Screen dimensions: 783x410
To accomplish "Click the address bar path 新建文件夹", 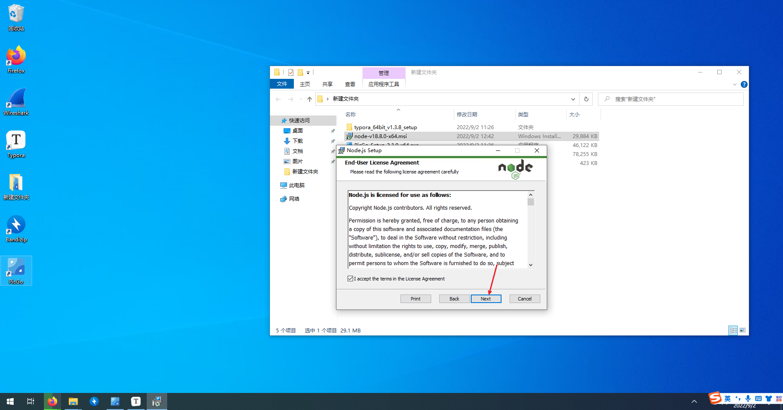I will (x=346, y=99).
